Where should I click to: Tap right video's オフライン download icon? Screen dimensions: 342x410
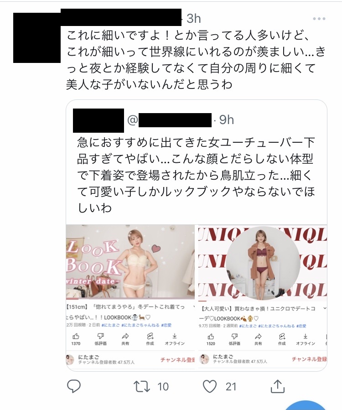[305, 336]
